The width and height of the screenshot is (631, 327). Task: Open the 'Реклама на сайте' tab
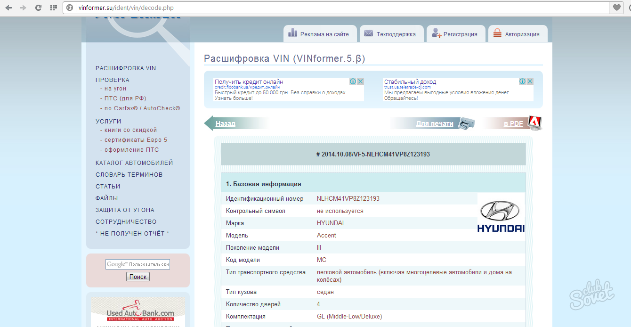tap(320, 34)
